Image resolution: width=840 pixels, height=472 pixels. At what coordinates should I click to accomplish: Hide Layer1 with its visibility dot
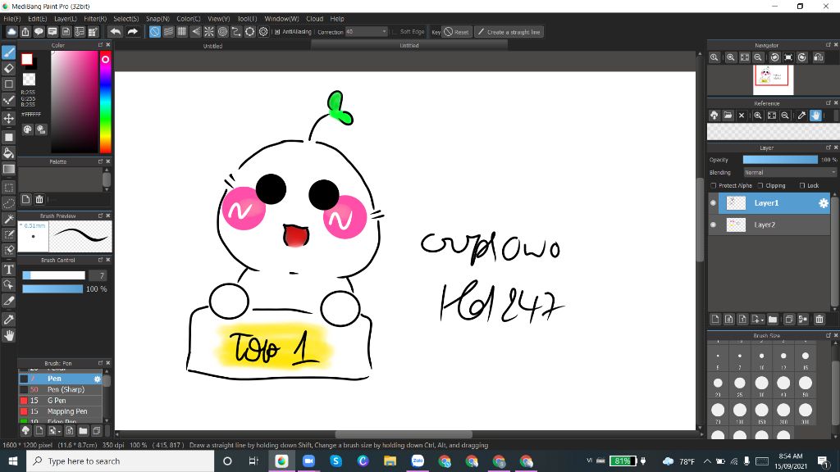[x=713, y=203]
